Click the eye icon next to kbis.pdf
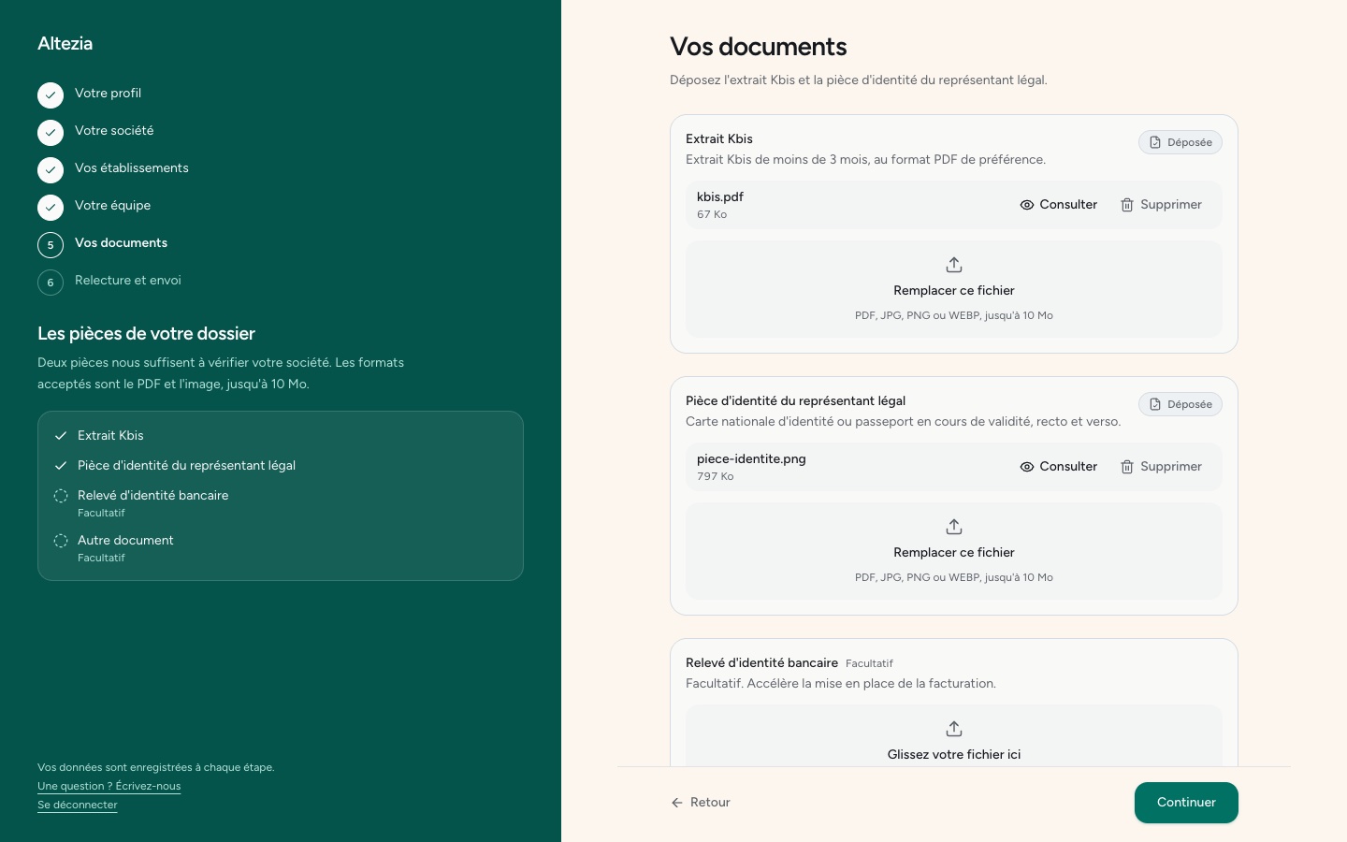The width and height of the screenshot is (1347, 842). [1027, 205]
